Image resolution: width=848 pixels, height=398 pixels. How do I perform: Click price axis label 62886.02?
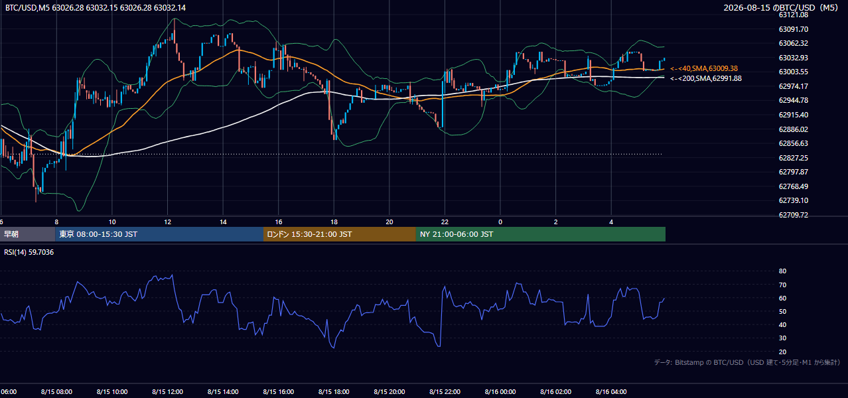coord(793,129)
